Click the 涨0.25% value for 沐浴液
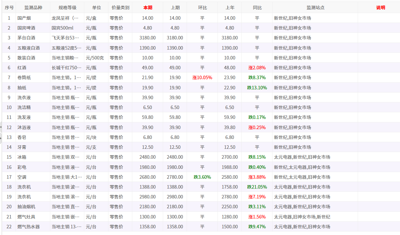 (257, 128)
